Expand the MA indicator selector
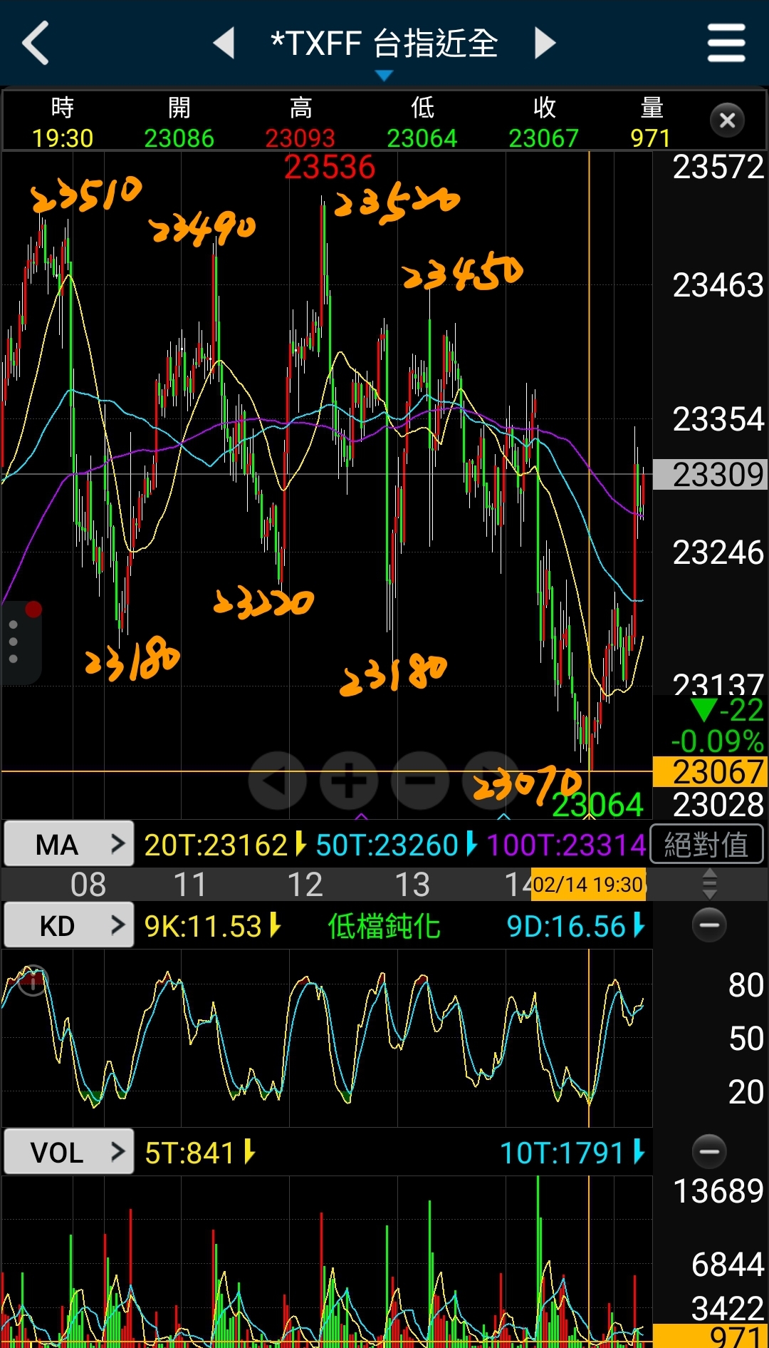This screenshot has height=1348, width=769. [68, 844]
